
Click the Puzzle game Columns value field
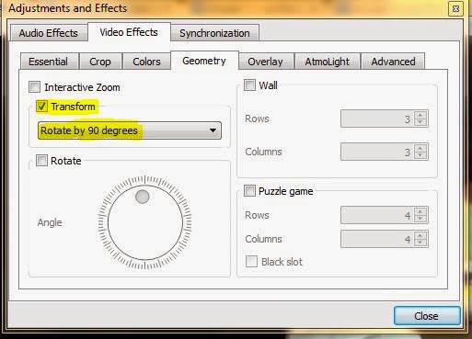pos(377,239)
